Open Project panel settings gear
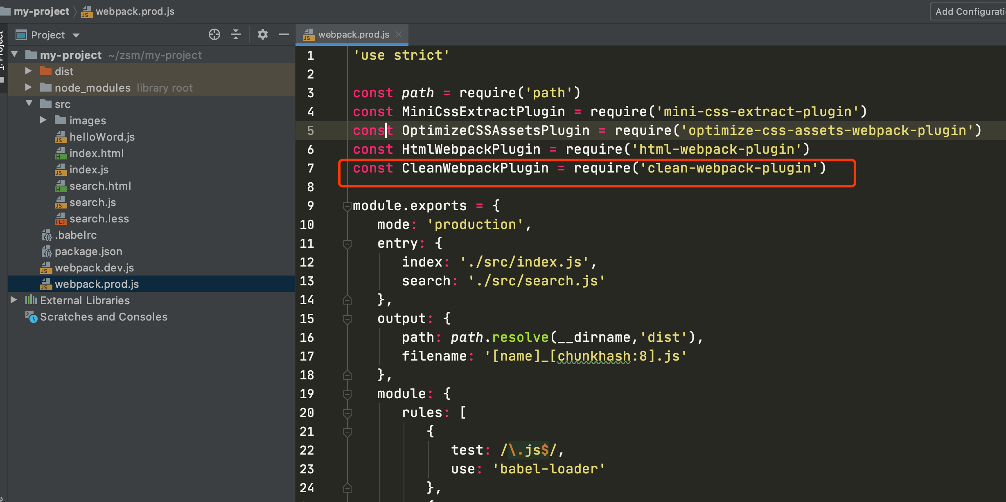 pyautogui.click(x=262, y=35)
